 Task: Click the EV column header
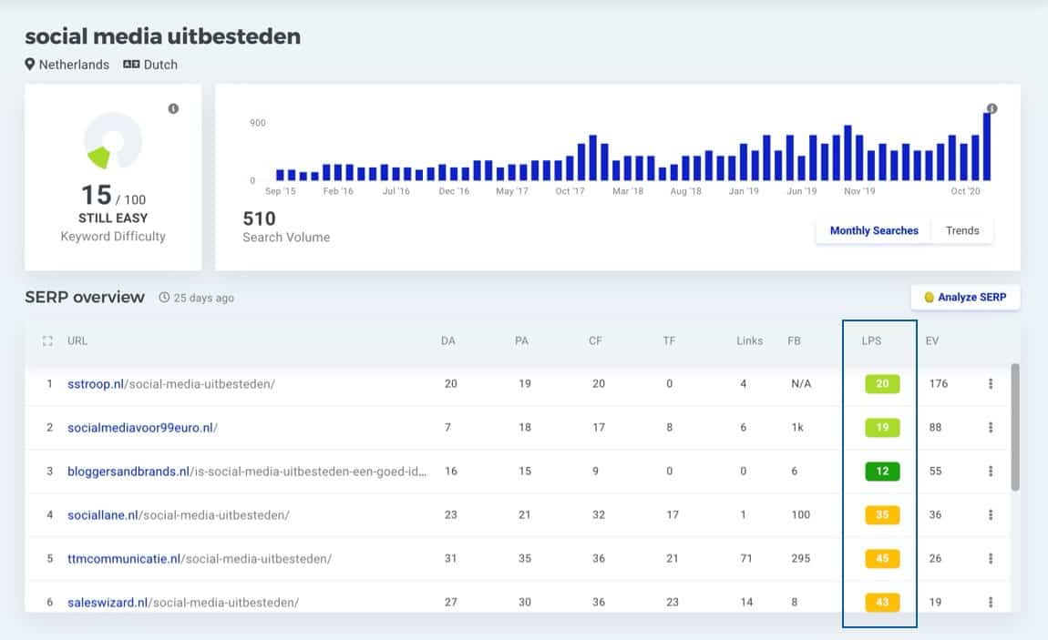click(x=931, y=341)
